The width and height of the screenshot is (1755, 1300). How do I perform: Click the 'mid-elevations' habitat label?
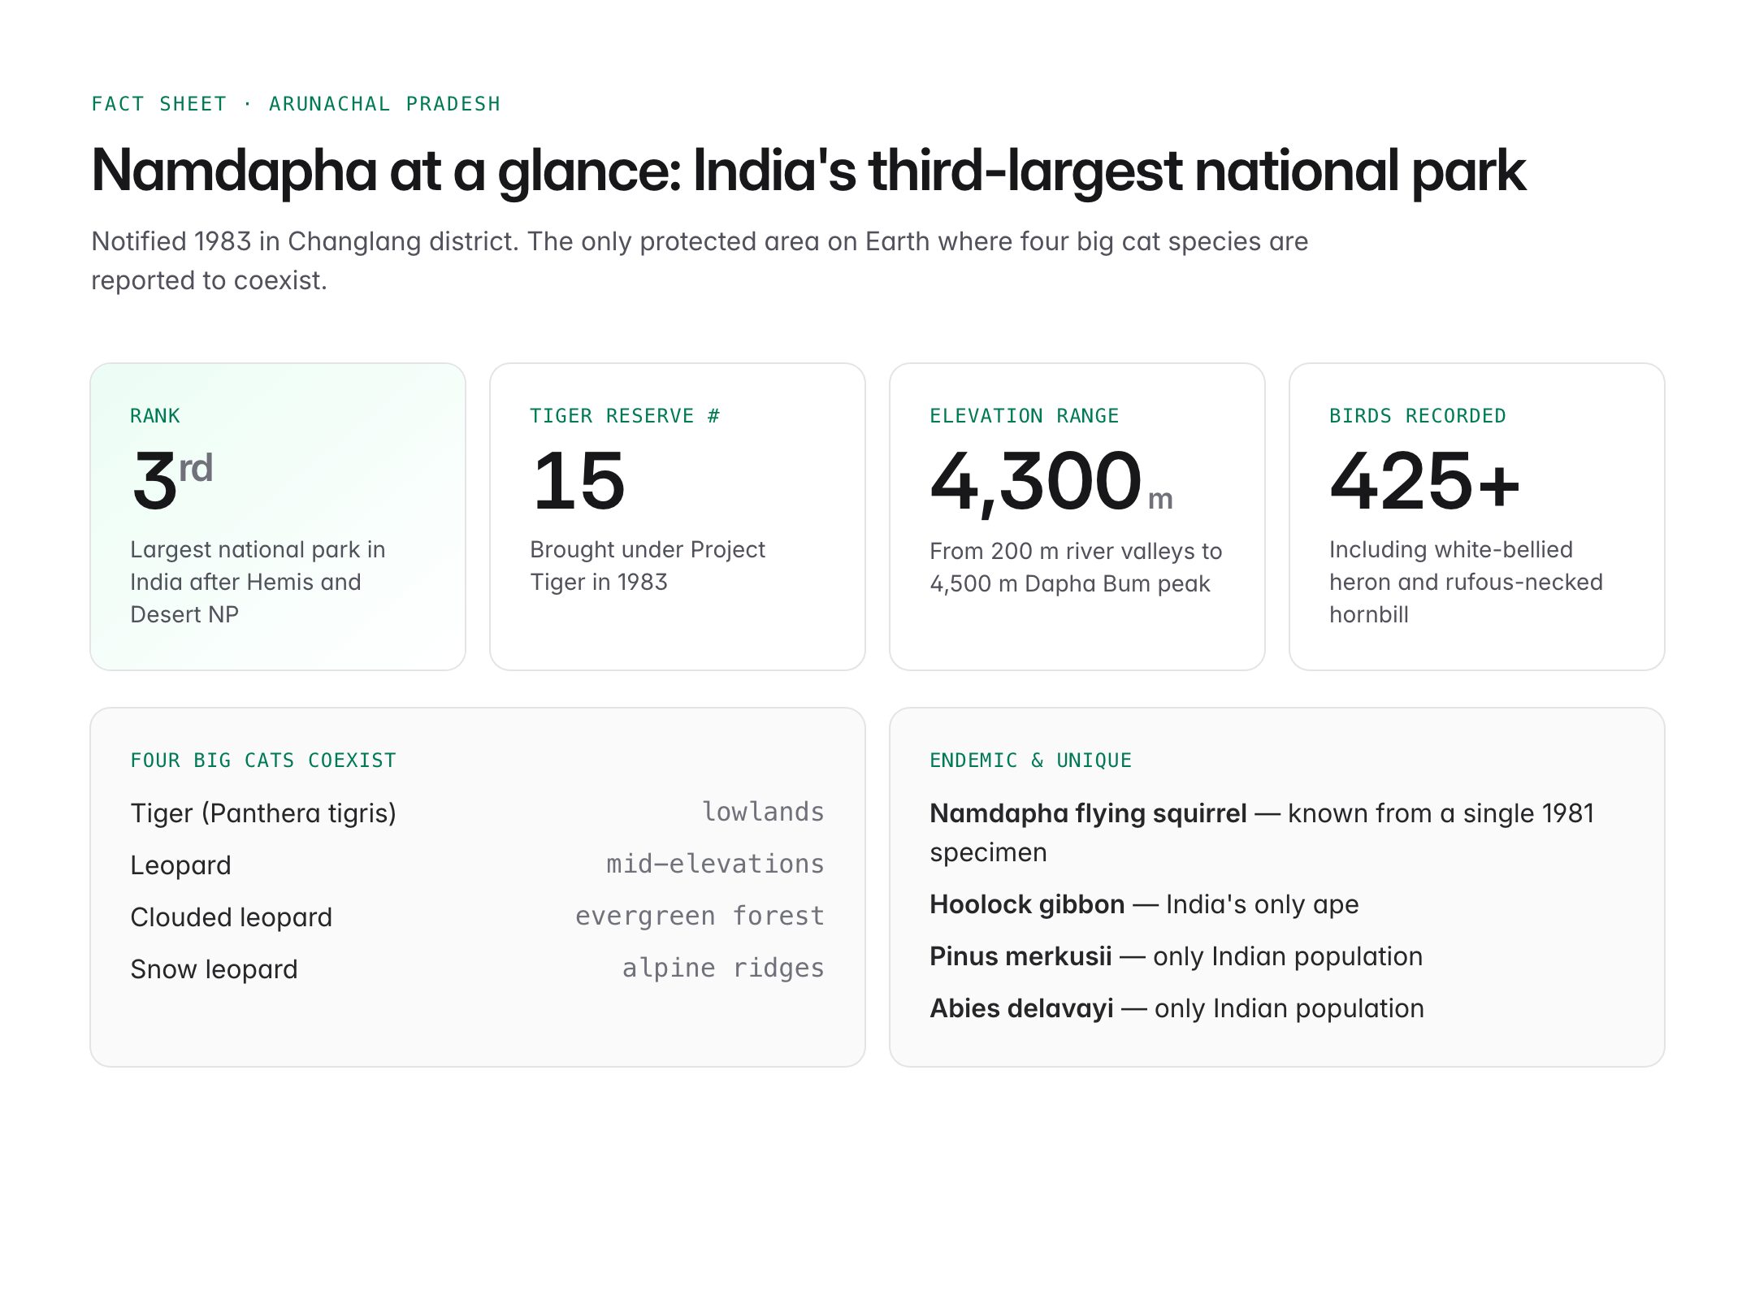click(715, 864)
